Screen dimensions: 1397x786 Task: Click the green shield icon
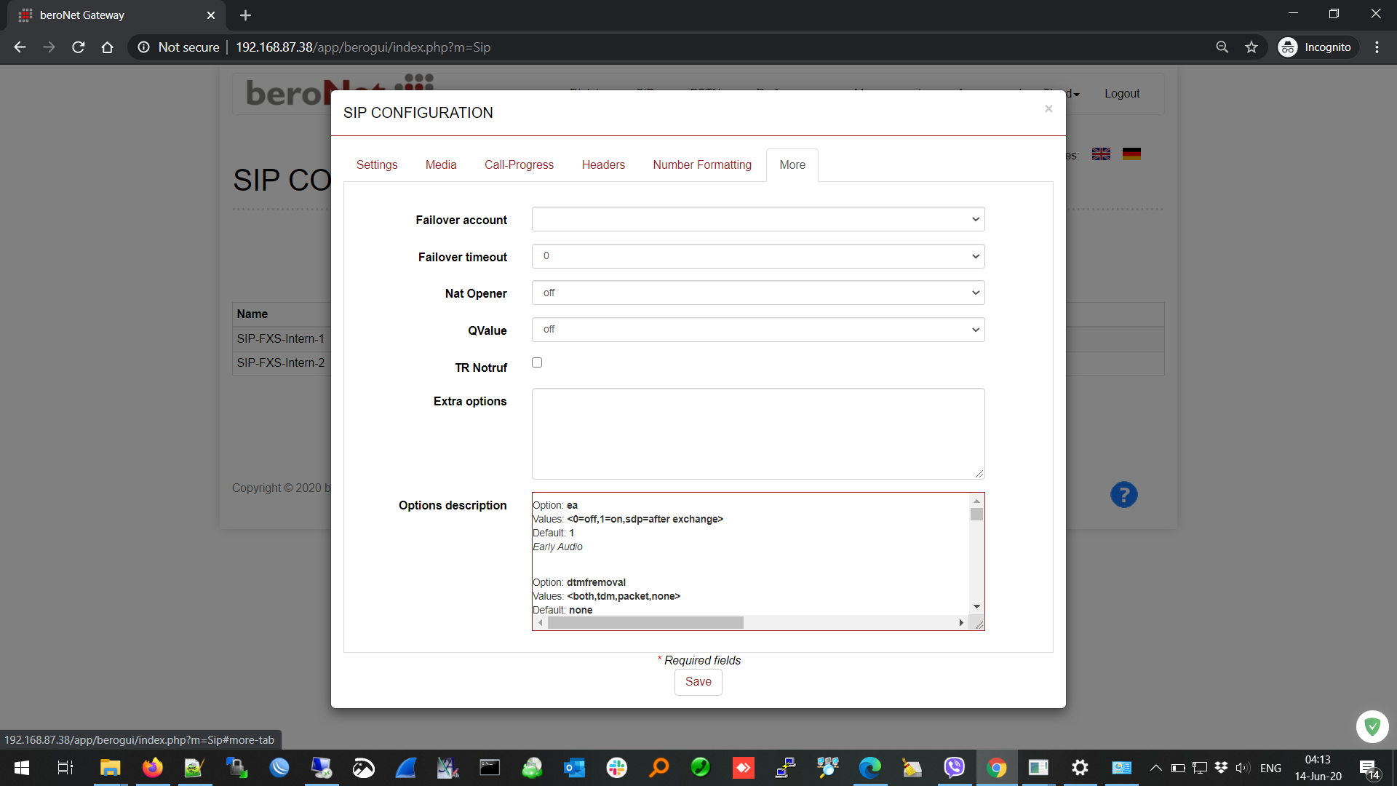point(1372,726)
